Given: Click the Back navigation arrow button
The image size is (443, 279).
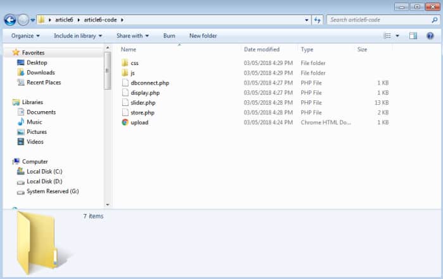Looking at the screenshot, I should click(x=10, y=20).
